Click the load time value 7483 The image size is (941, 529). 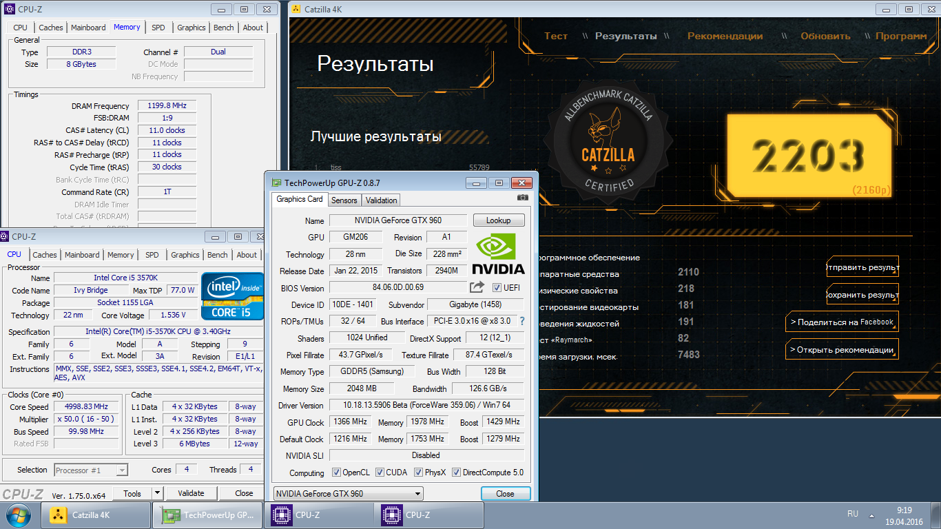688,355
